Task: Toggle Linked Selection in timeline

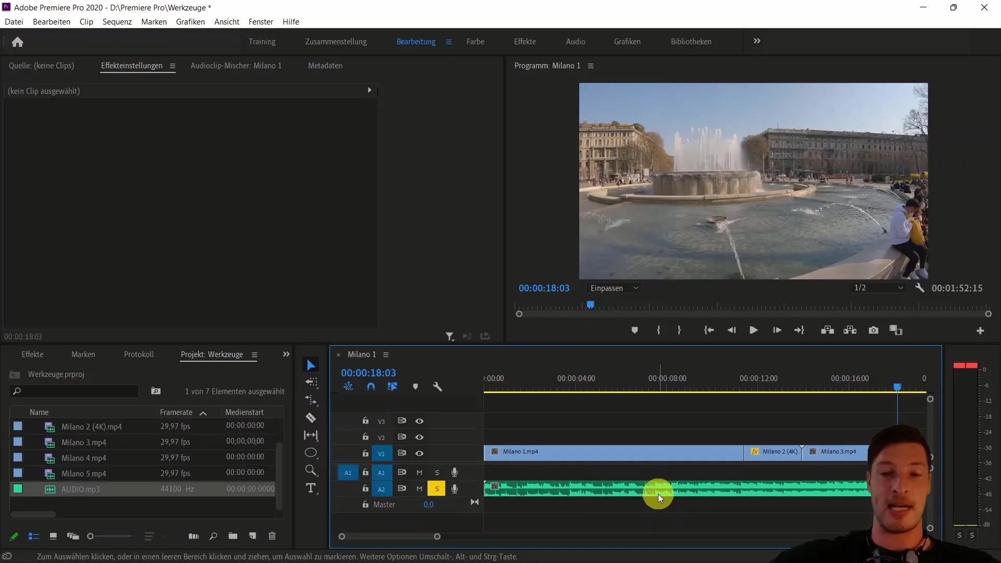Action: (393, 387)
